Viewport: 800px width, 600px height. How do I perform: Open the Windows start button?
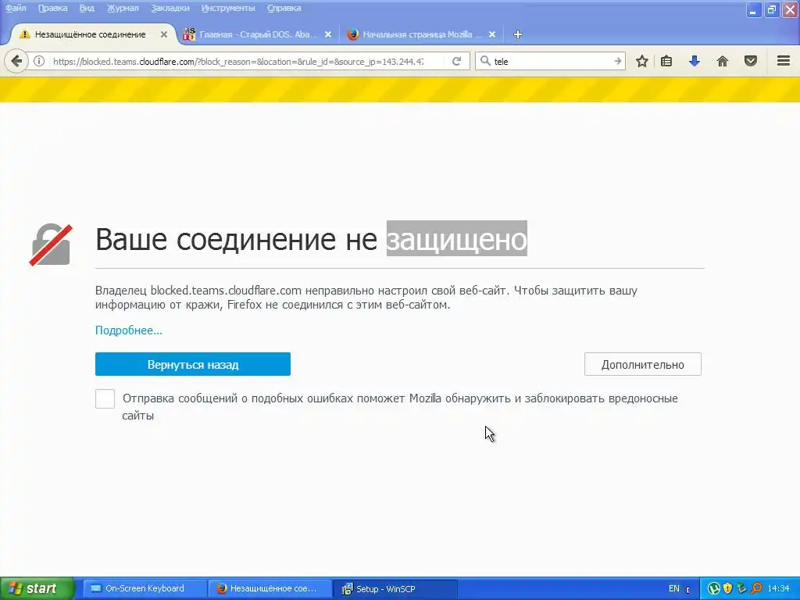tap(37, 589)
